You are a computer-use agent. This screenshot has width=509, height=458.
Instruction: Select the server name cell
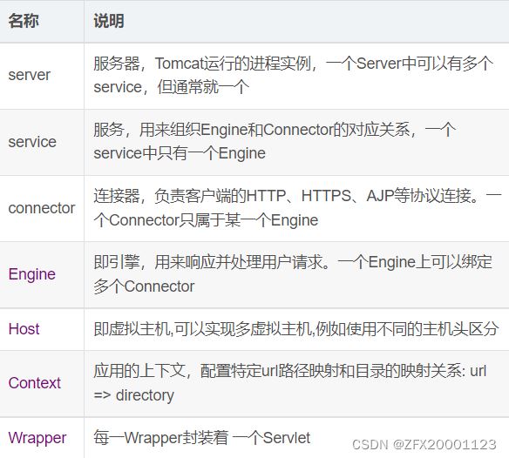[42, 76]
